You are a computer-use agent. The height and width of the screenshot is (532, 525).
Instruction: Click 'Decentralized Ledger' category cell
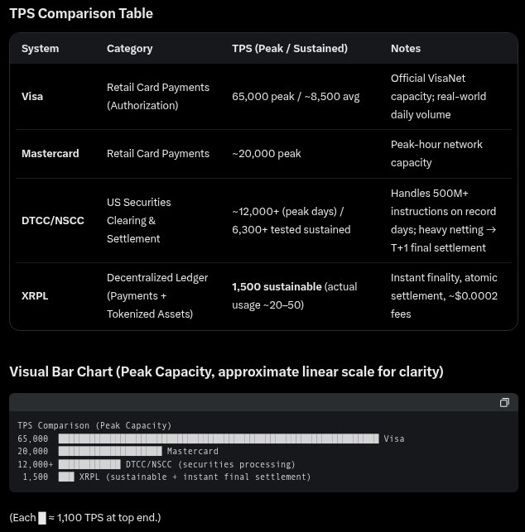click(x=157, y=296)
